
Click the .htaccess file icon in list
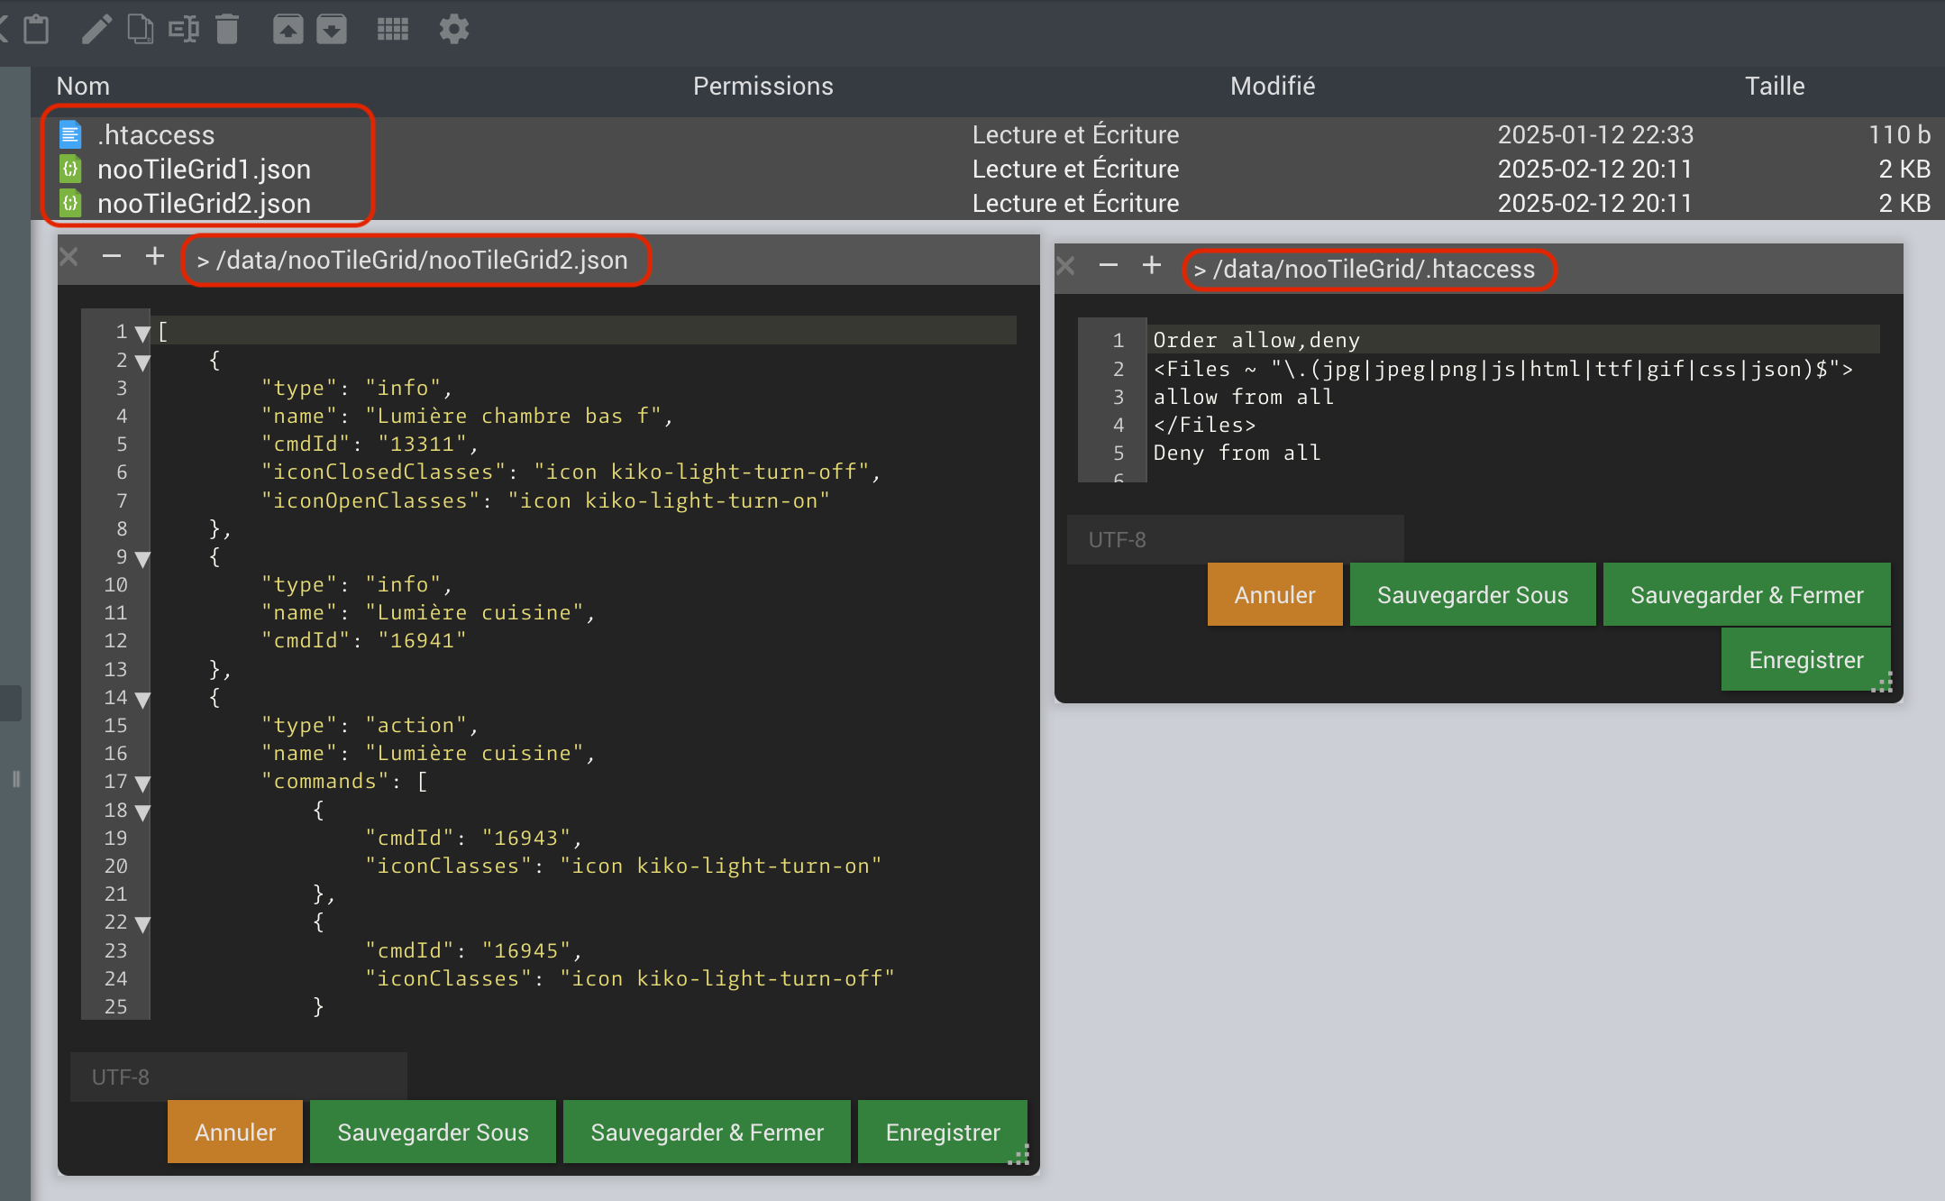pyautogui.click(x=70, y=135)
